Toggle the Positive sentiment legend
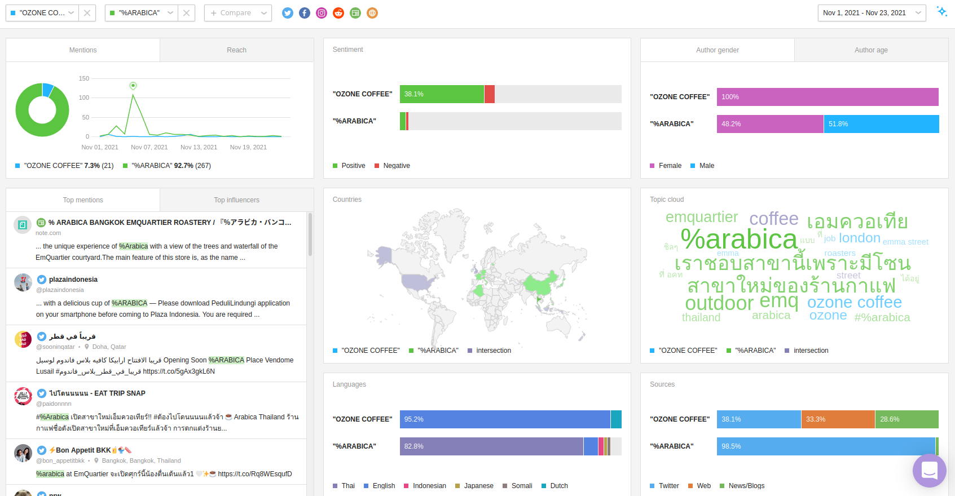Image resolution: width=955 pixels, height=496 pixels. (349, 166)
